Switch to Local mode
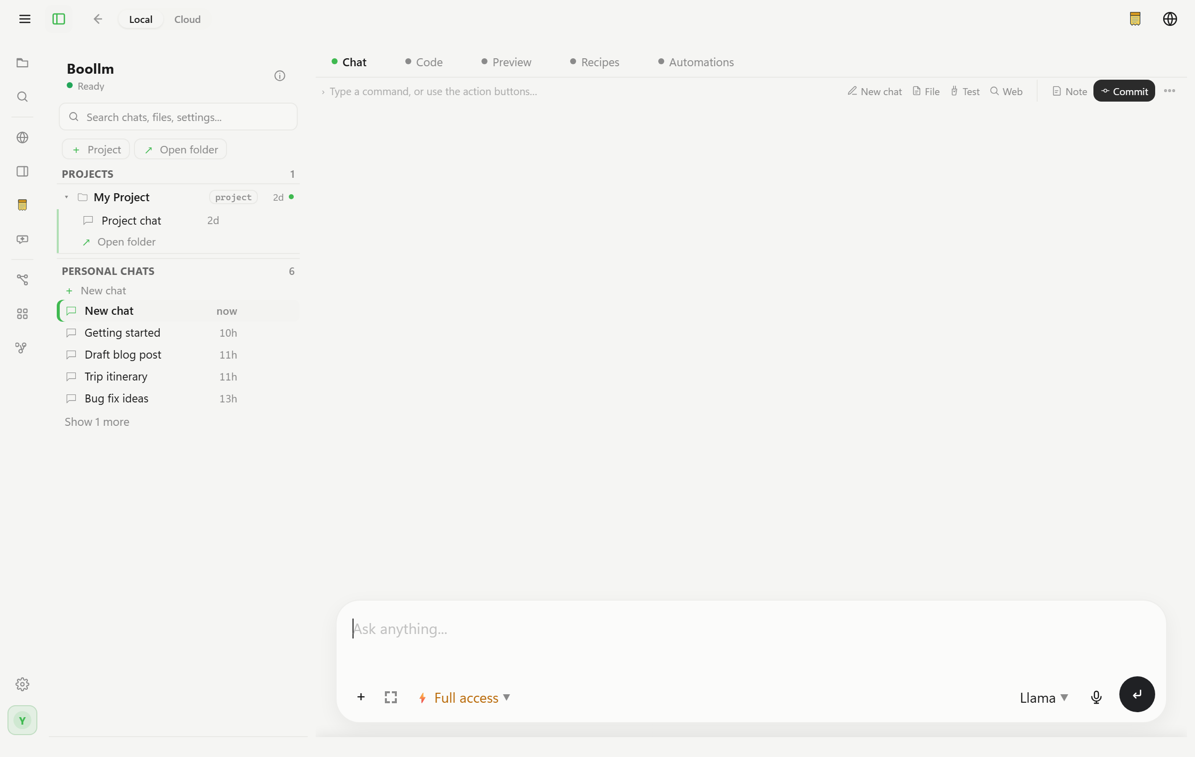The image size is (1195, 757). pyautogui.click(x=140, y=19)
